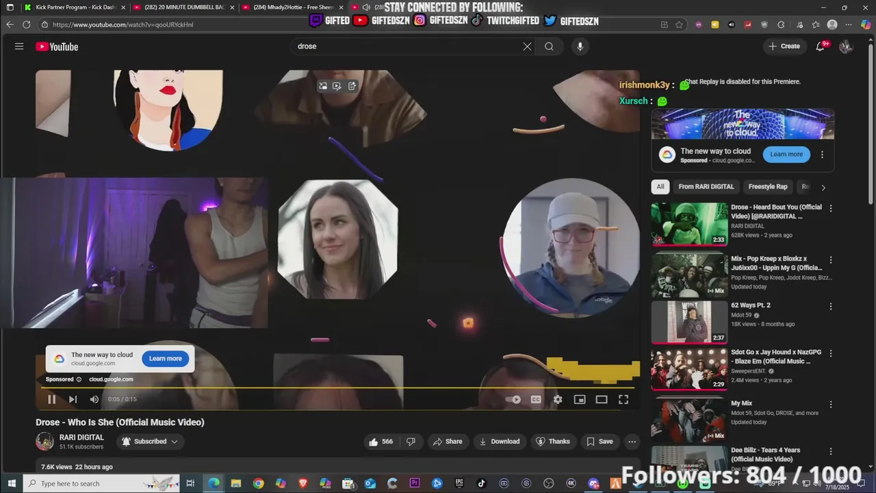Toggle subtitles closed captions

[x=536, y=400]
